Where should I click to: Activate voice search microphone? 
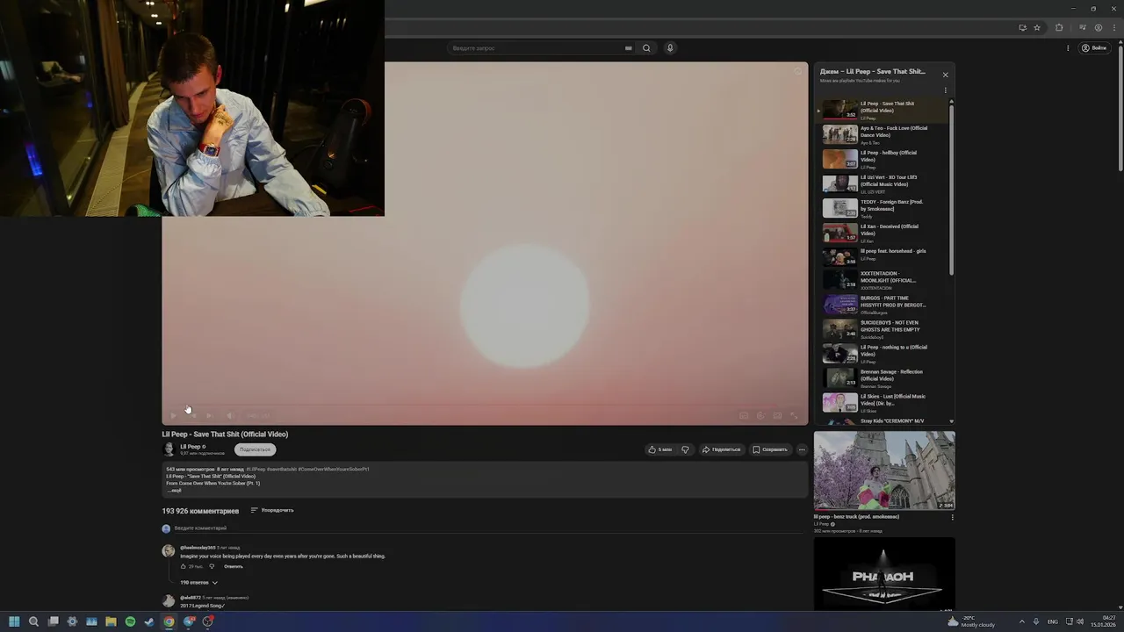[x=670, y=48]
